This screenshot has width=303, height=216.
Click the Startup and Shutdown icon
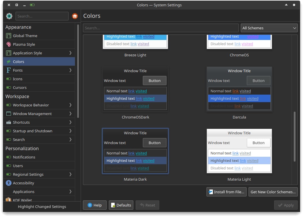click(x=9, y=131)
